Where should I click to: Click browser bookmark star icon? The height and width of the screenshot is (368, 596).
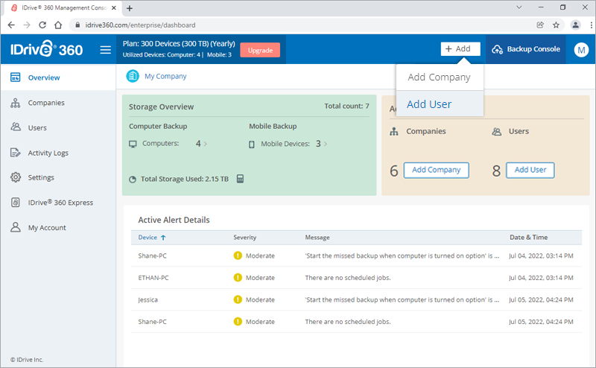click(x=556, y=25)
